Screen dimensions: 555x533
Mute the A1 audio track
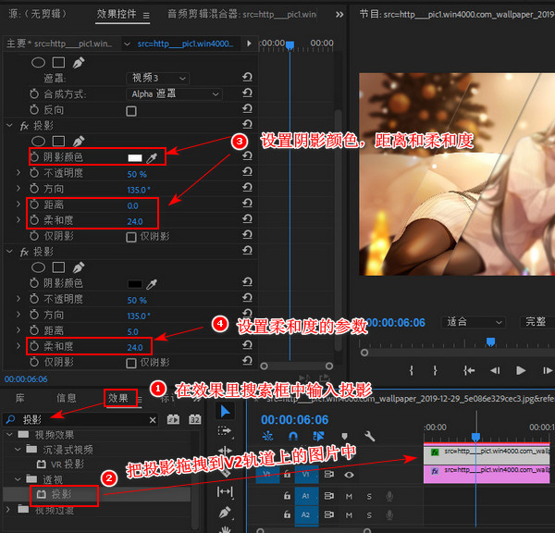click(349, 497)
